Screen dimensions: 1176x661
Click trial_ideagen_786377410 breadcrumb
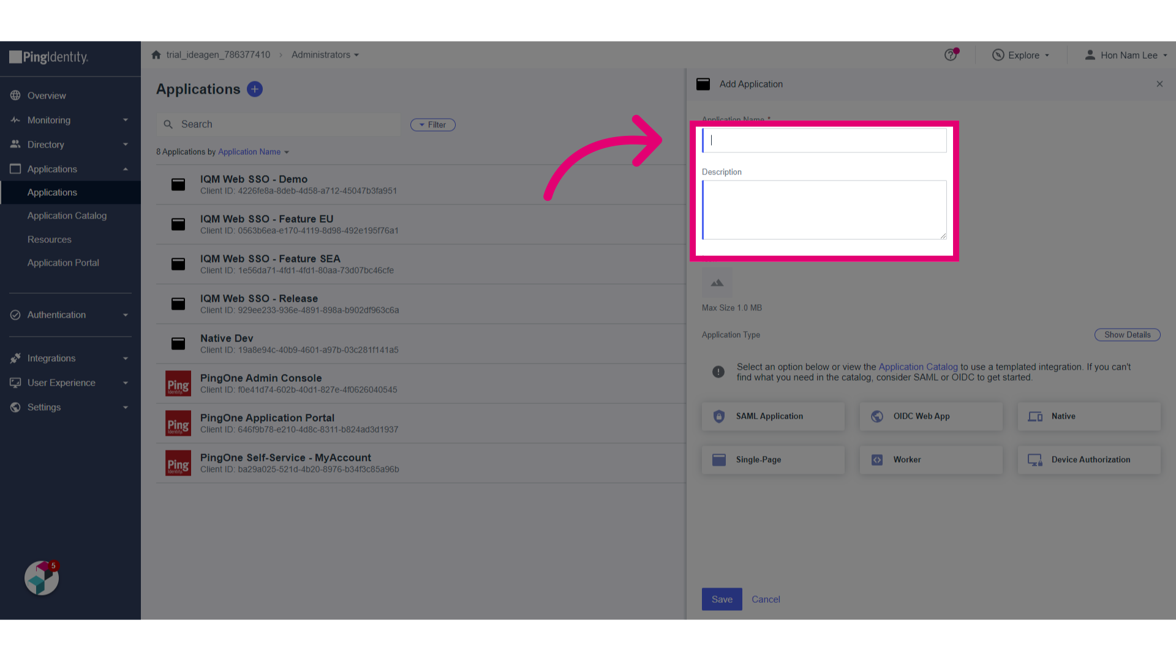tap(218, 54)
